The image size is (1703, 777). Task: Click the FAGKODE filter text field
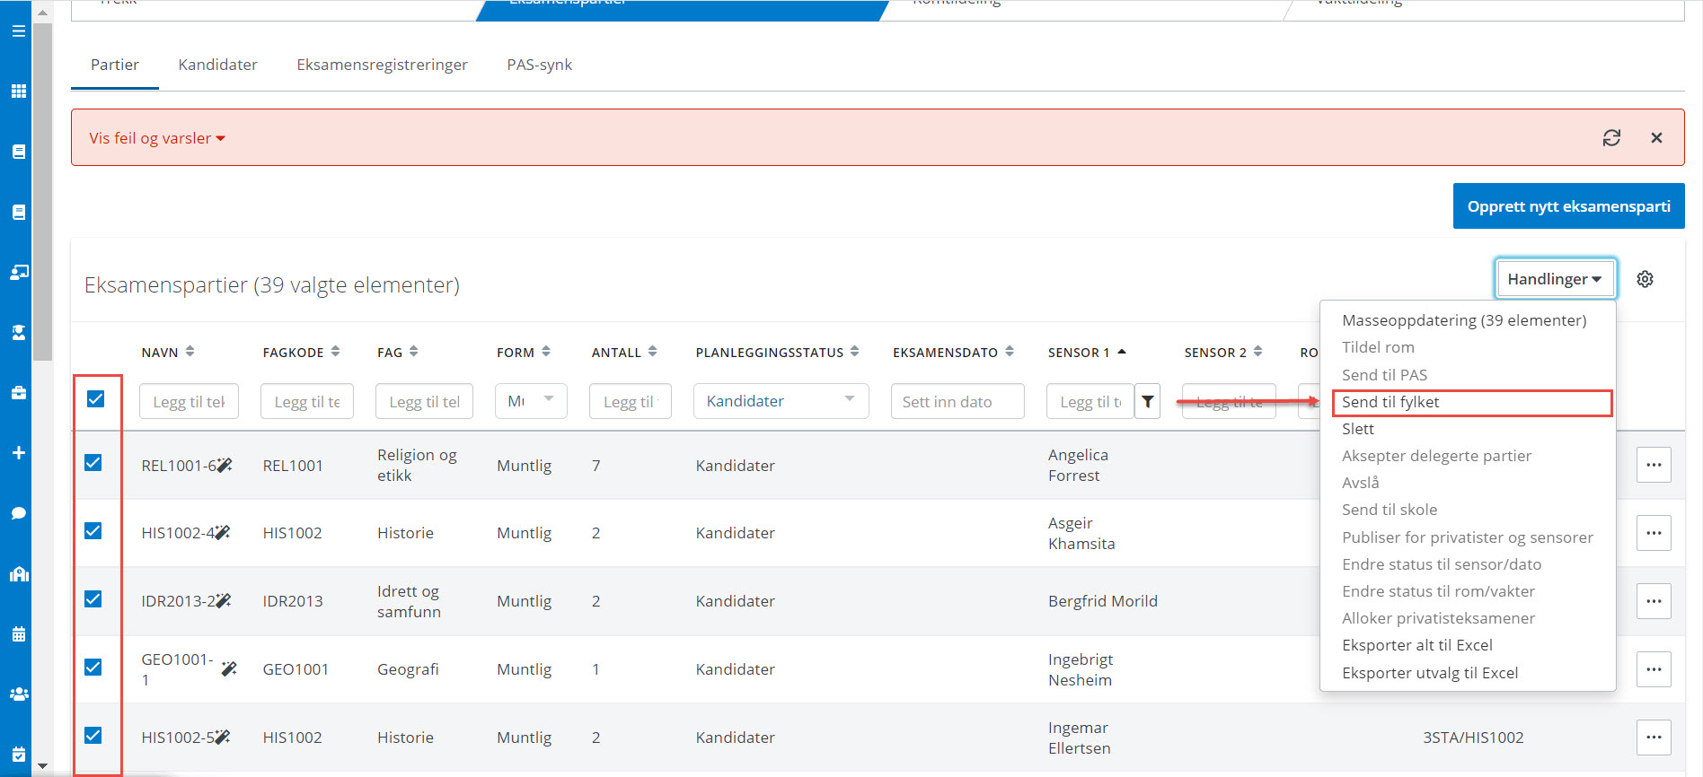pos(306,401)
